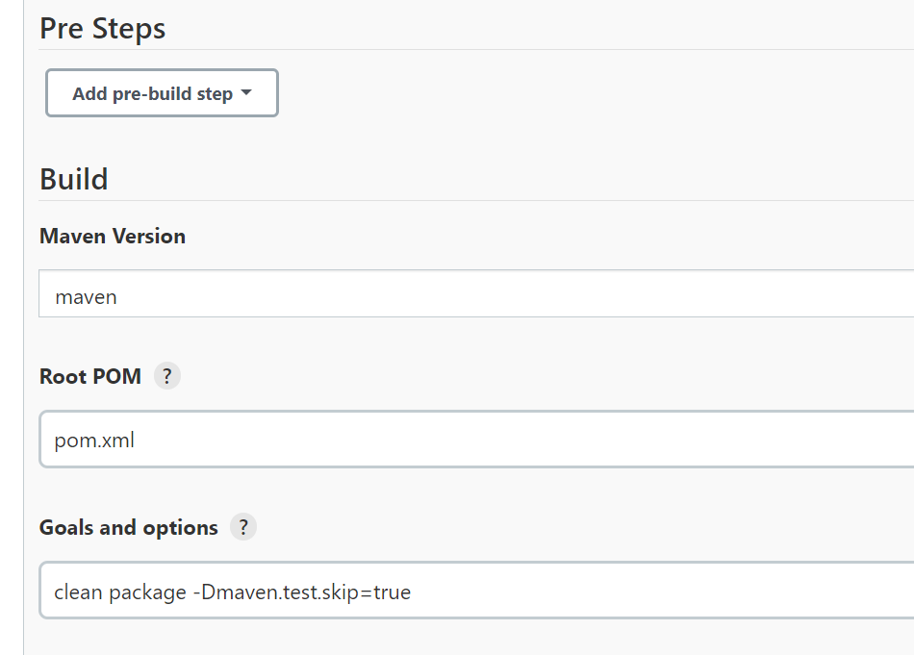The width and height of the screenshot is (914, 655).
Task: Click '-Dmaven.test.skip=true' option text
Action: tap(301, 592)
